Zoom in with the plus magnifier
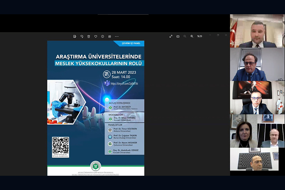Viewport: 285px width, 190px height. [x=192, y=36]
